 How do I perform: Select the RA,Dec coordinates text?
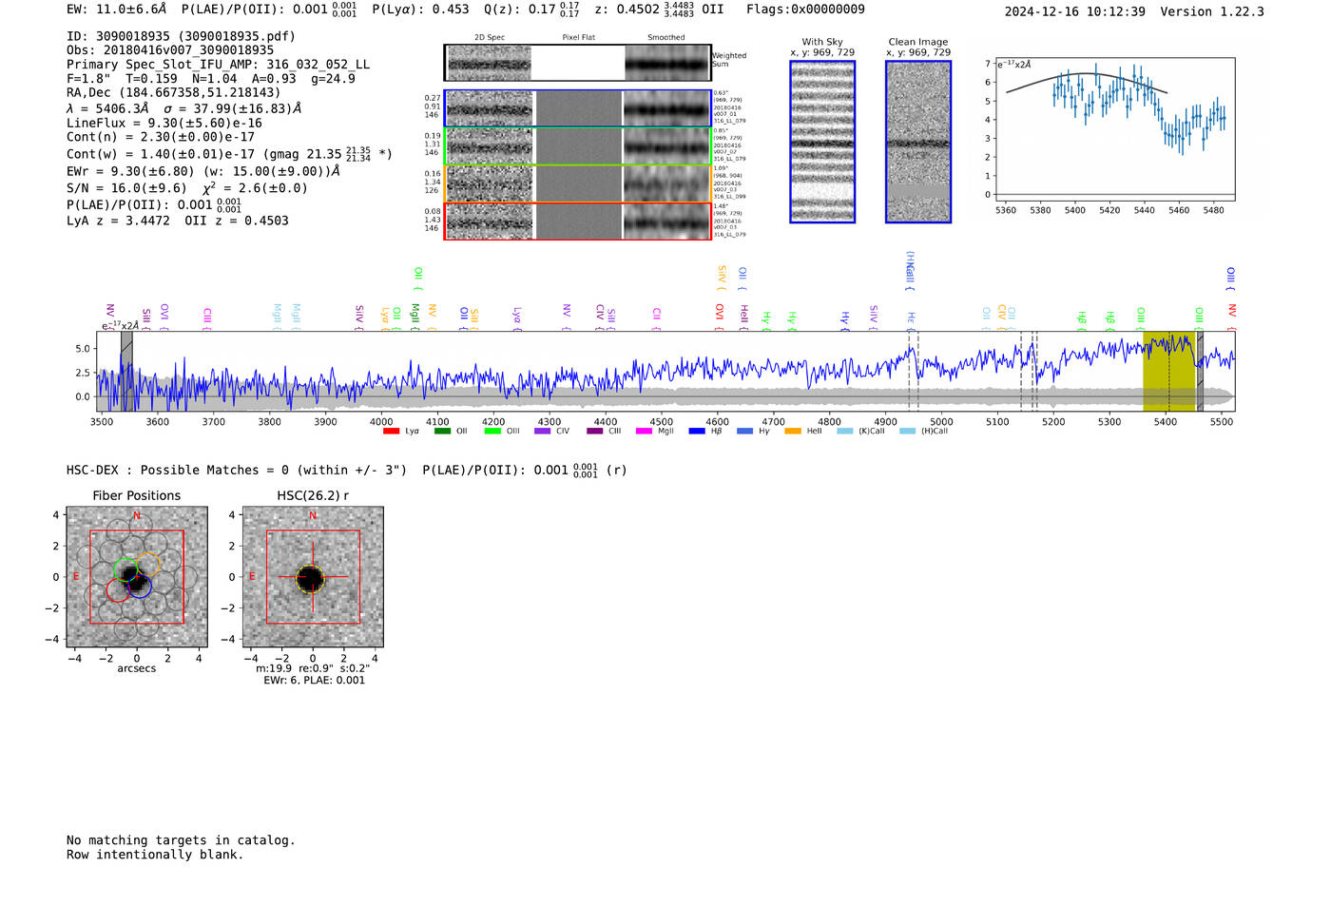174,93
